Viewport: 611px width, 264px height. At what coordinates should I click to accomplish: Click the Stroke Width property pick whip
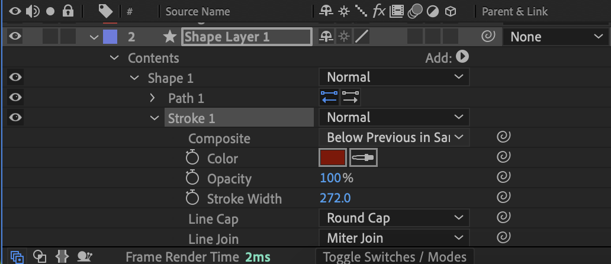pos(503,198)
